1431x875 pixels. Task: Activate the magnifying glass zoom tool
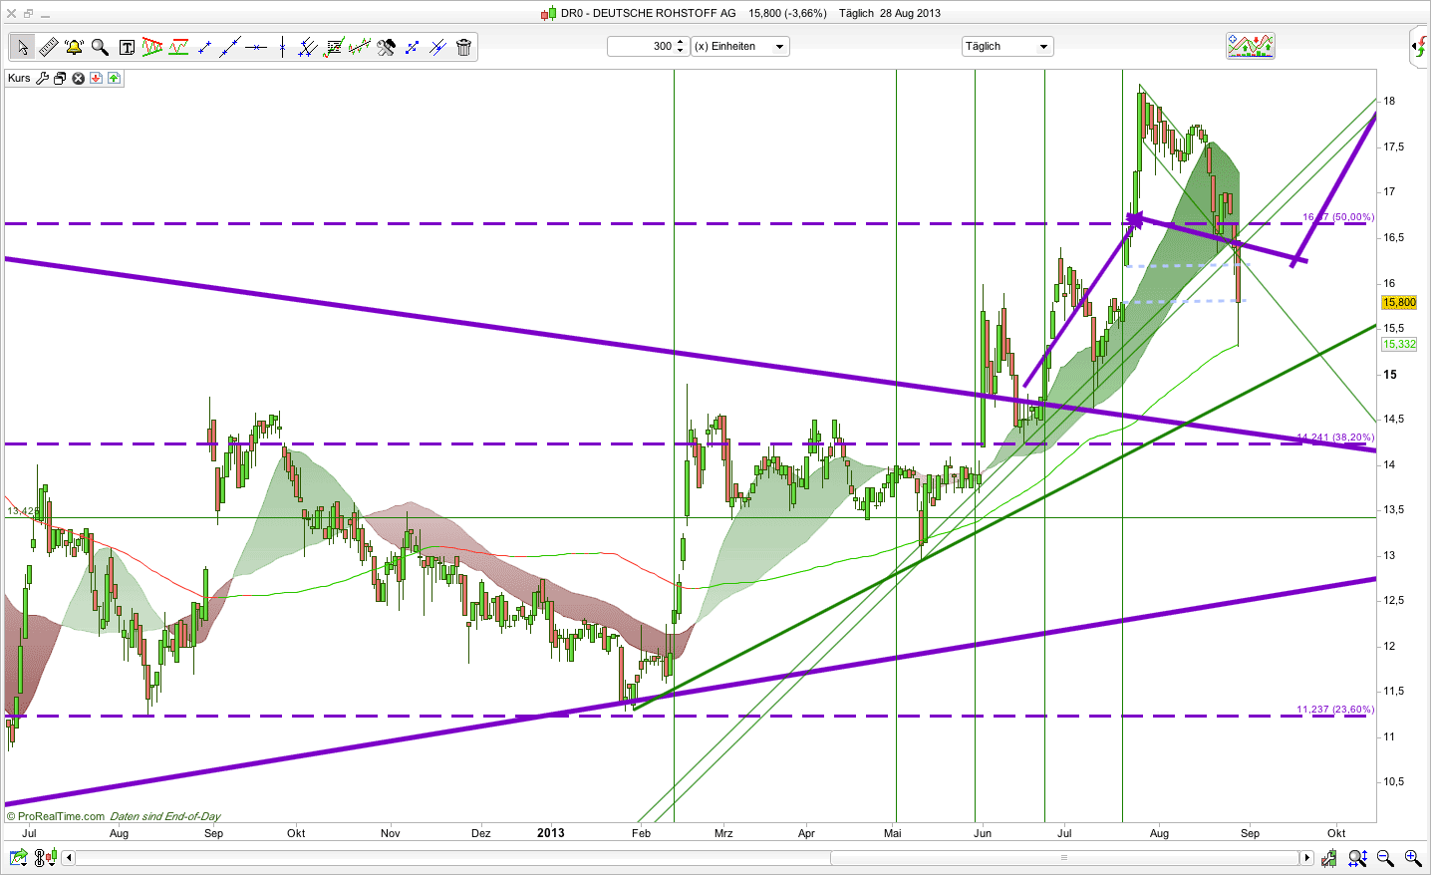[100, 47]
